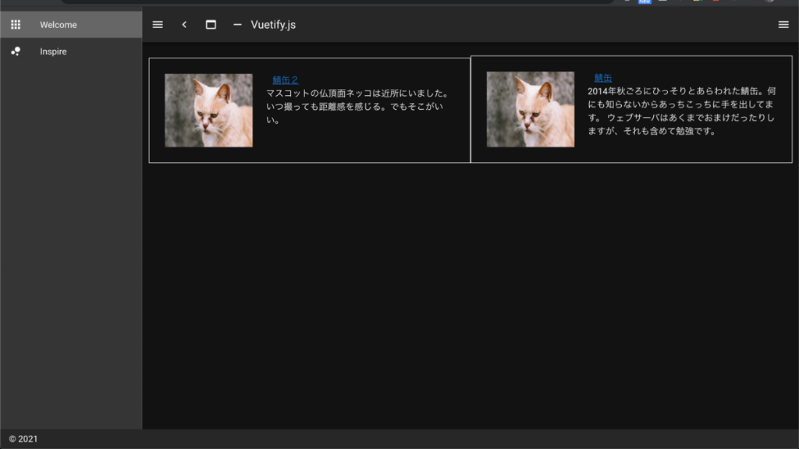The image size is (799, 449).
Task: Click the cat thumbnail in the 鯖缶 card
Action: pos(531,109)
